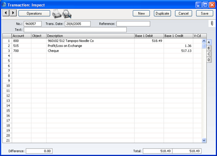The image size is (217, 156).
Task: Select account cell 800 in row 1
Action: tap(21, 41)
